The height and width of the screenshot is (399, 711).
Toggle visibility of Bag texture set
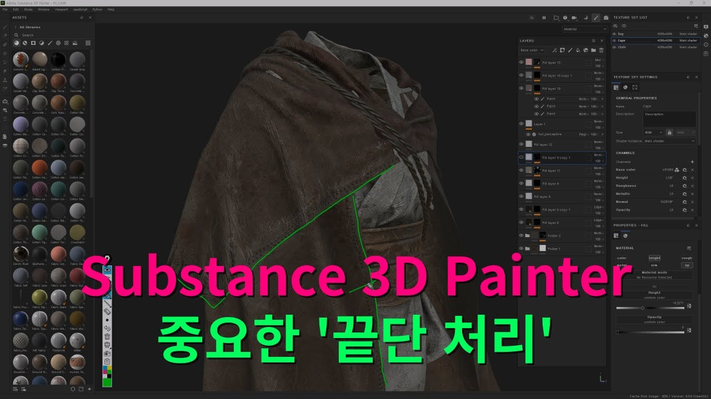click(614, 34)
